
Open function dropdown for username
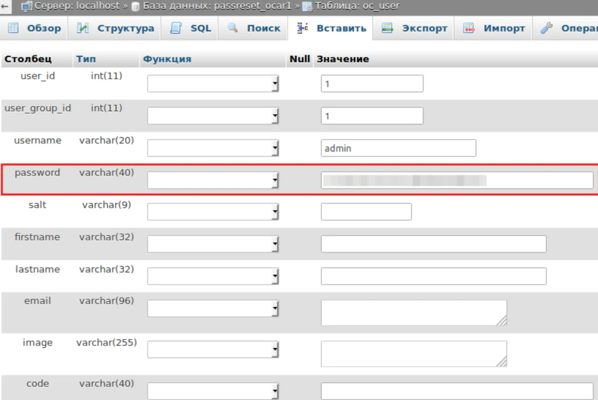pos(213,148)
